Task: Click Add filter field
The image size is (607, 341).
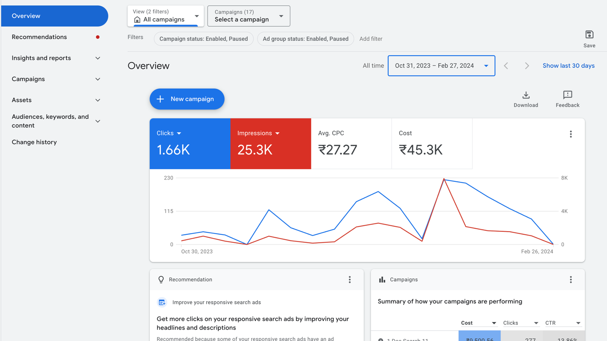Action: [371, 39]
